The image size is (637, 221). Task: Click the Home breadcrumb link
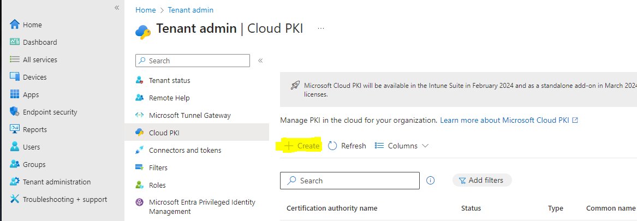(145, 10)
